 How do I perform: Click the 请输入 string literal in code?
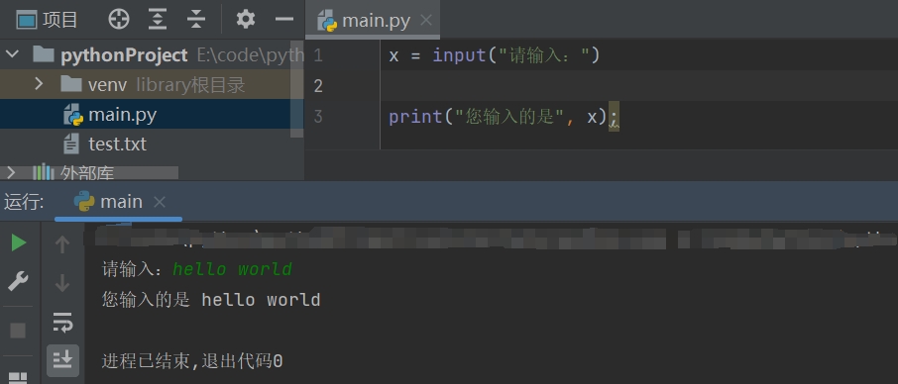tap(544, 55)
